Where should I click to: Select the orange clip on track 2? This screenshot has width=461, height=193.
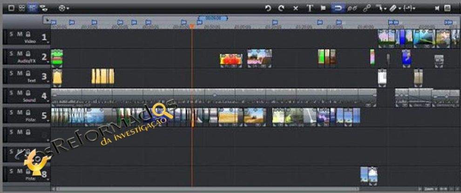[x=229, y=59]
